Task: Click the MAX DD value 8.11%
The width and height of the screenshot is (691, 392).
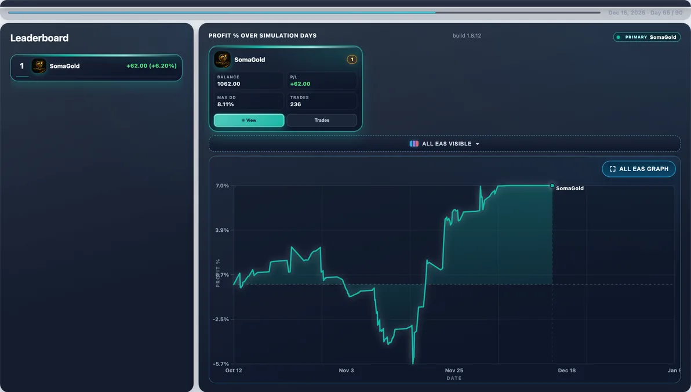Action: coord(226,104)
